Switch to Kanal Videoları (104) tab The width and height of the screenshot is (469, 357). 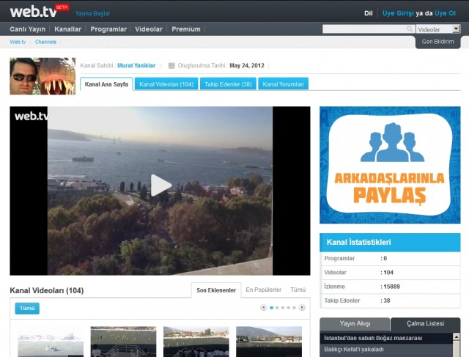(x=166, y=84)
